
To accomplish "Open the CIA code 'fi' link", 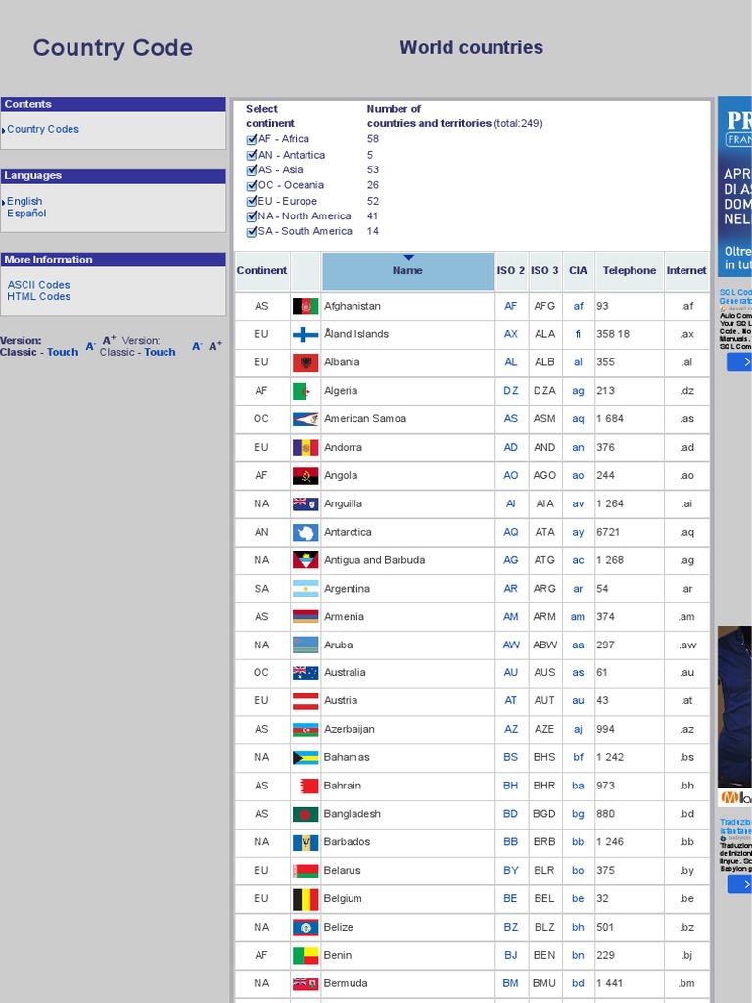I will click(578, 335).
